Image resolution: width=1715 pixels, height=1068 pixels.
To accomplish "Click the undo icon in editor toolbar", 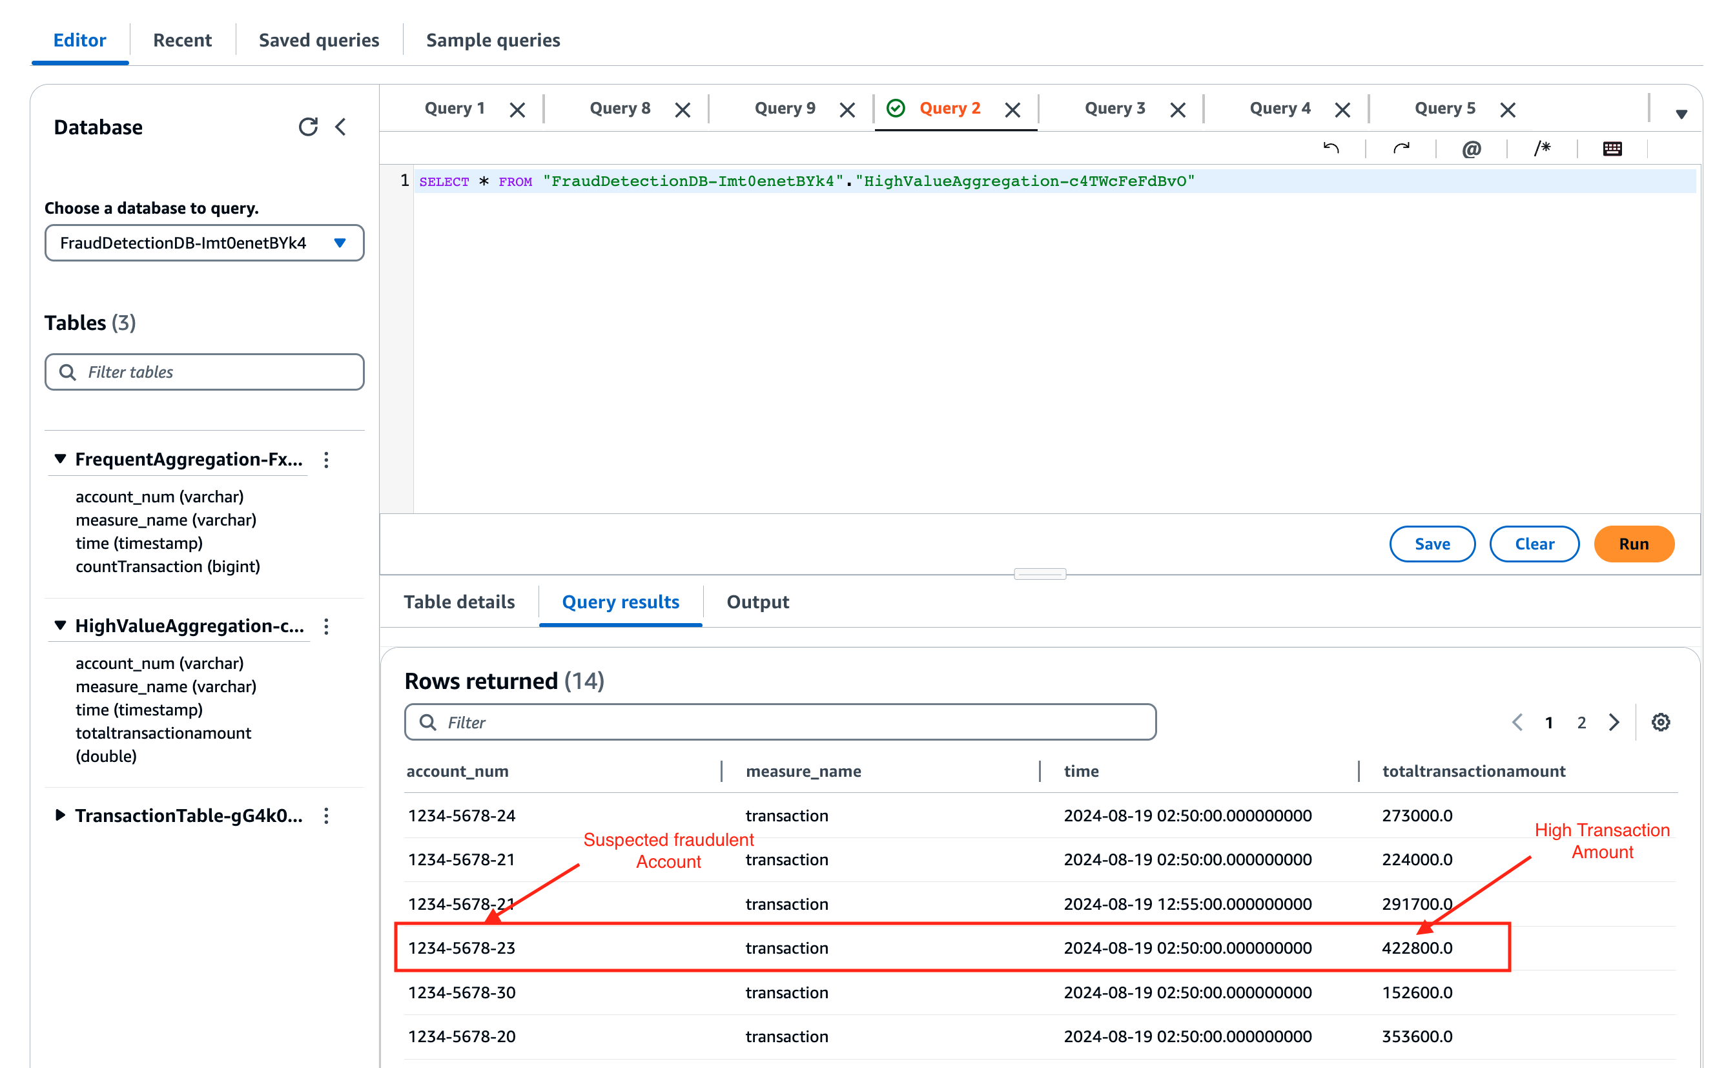I will click(1331, 149).
